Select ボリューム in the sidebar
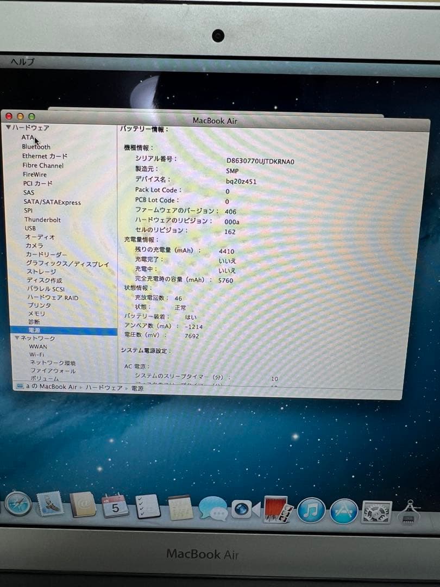The height and width of the screenshot is (587, 440). [45, 378]
